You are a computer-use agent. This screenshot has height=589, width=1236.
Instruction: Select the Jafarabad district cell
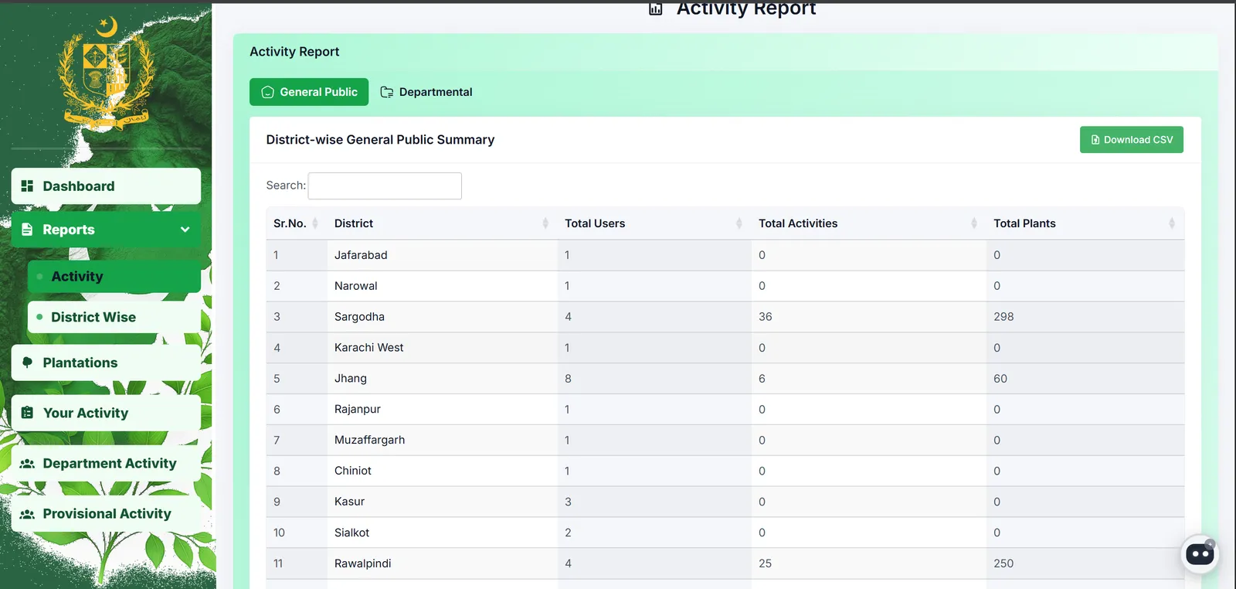tap(442, 255)
